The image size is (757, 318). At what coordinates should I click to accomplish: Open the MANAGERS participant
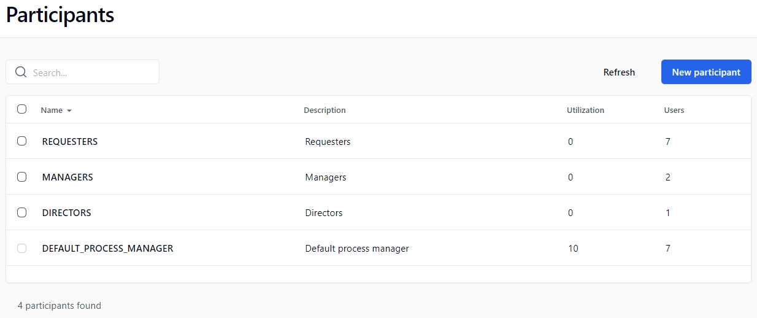pos(67,177)
